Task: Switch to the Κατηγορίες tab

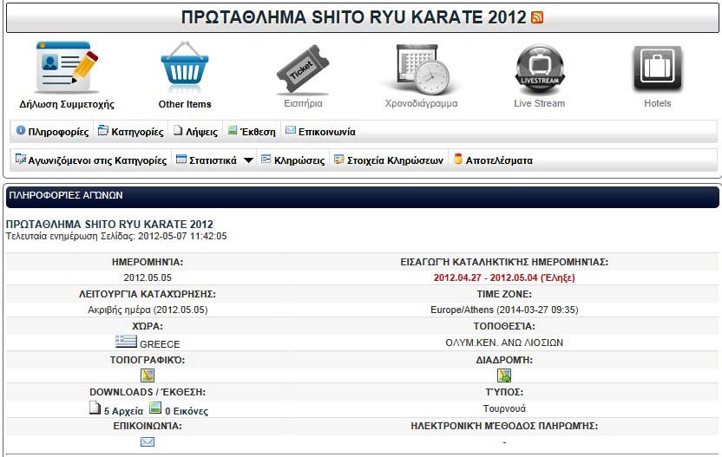Action: (x=130, y=132)
